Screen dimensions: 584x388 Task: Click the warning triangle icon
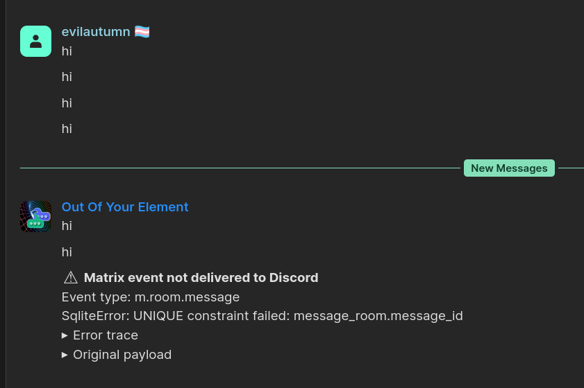click(70, 278)
